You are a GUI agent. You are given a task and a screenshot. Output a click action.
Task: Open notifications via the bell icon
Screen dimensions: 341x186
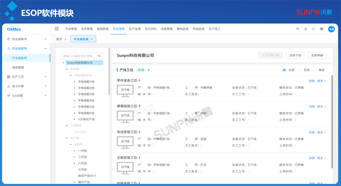tap(306, 29)
